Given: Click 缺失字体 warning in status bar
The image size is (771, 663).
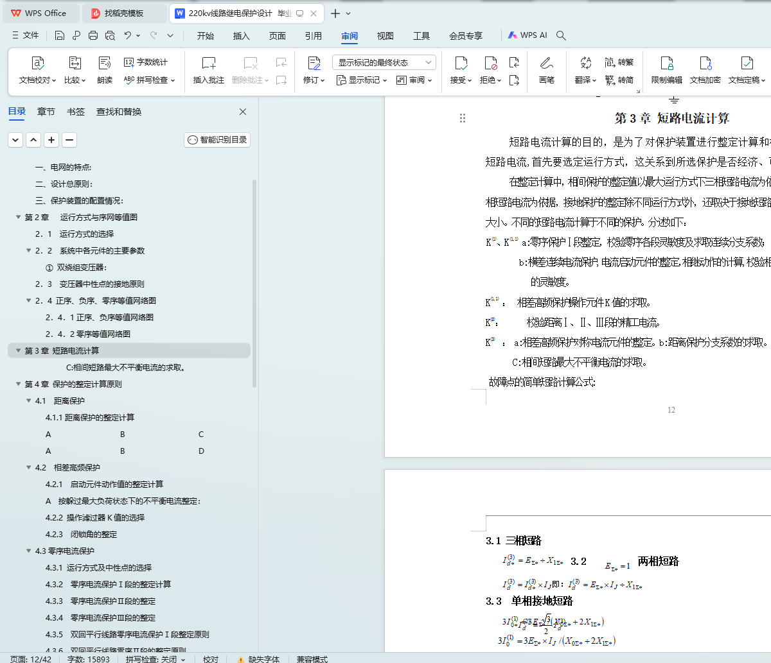Looking at the screenshot, I should [x=258, y=659].
